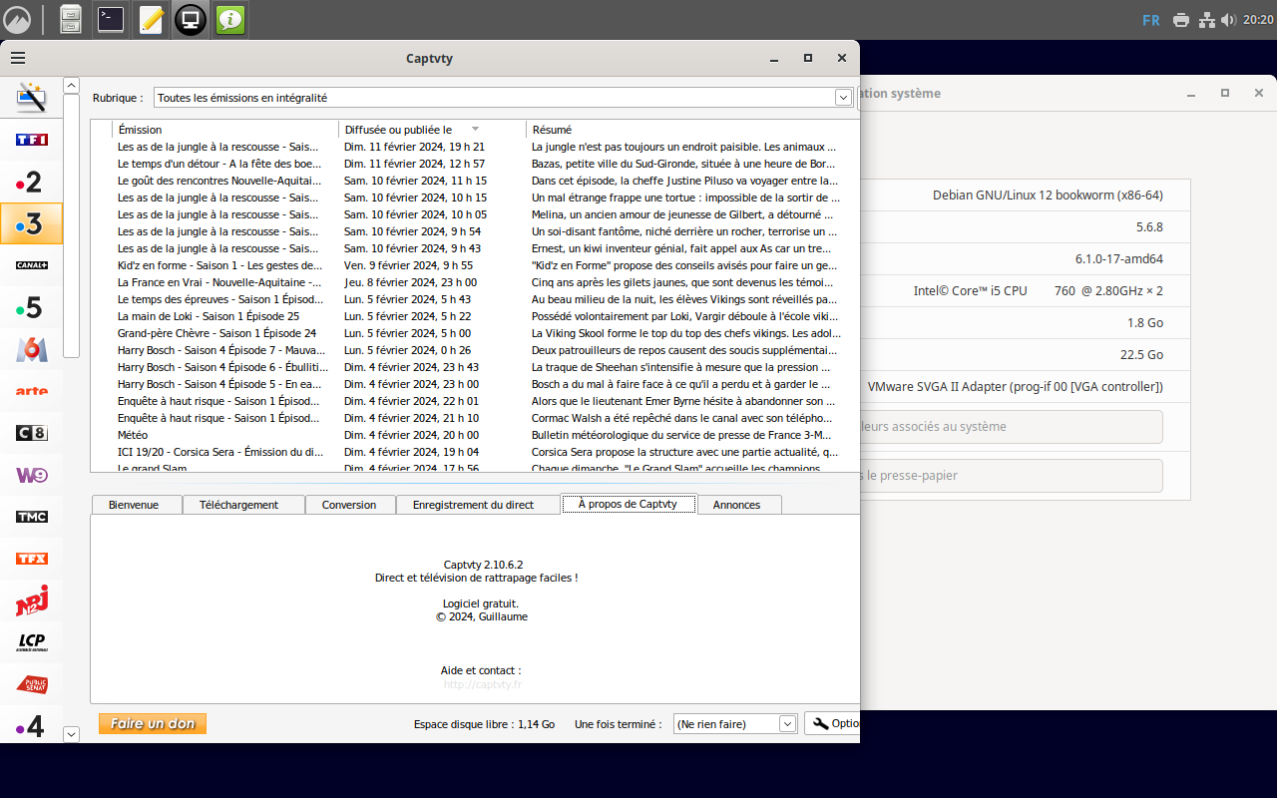This screenshot has height=798, width=1277.
Task: Select the arte channel icon
Action: 31,391
